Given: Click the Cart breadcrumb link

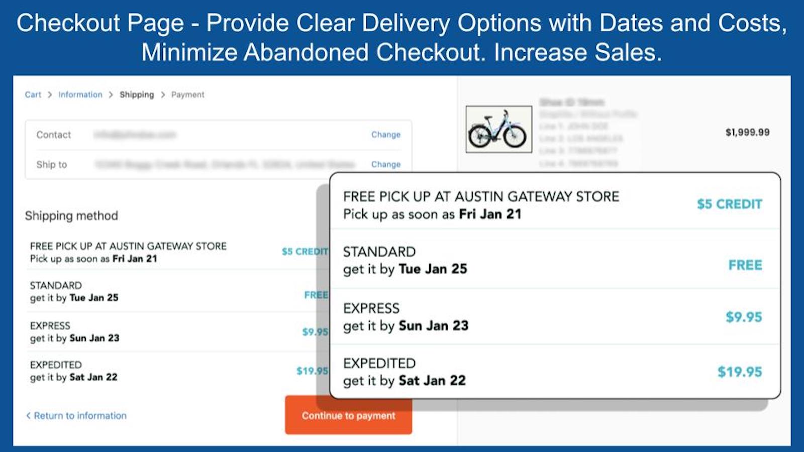Looking at the screenshot, I should click(x=33, y=94).
